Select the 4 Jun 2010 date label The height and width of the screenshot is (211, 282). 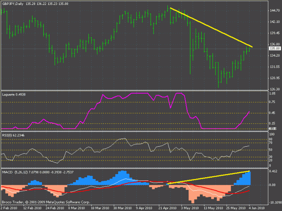coord(256,208)
